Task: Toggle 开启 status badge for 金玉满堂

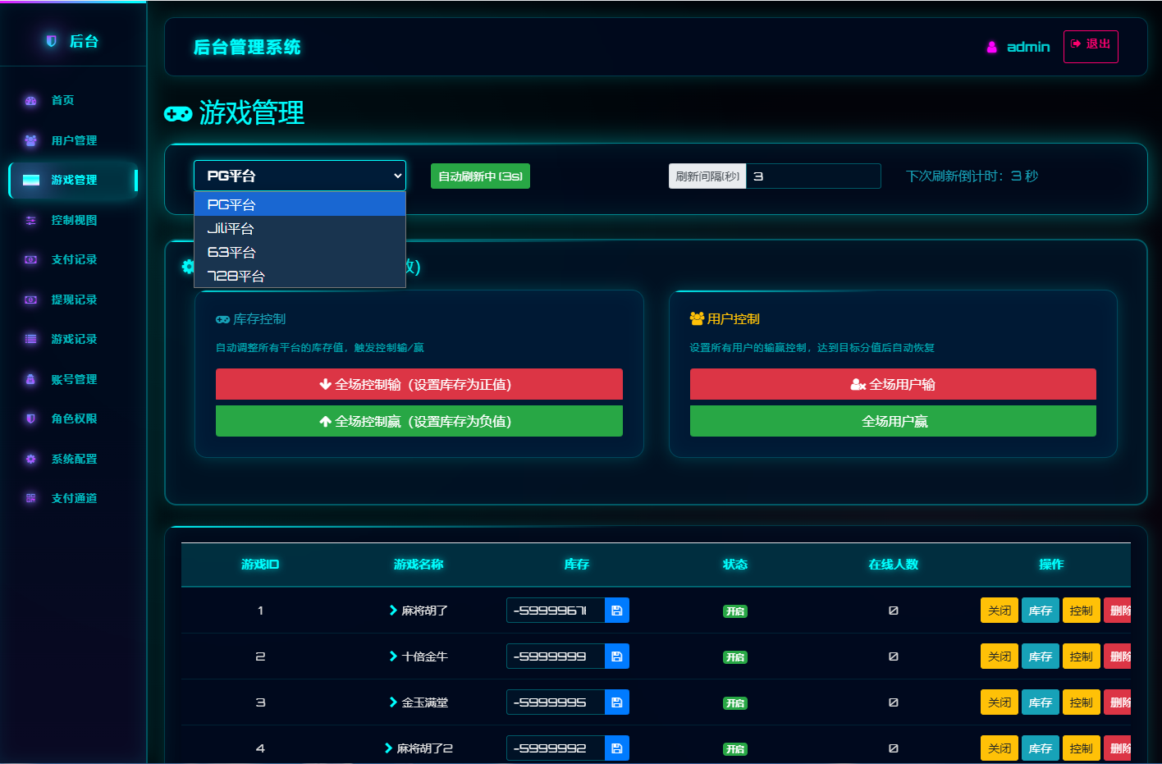Action: (x=735, y=703)
